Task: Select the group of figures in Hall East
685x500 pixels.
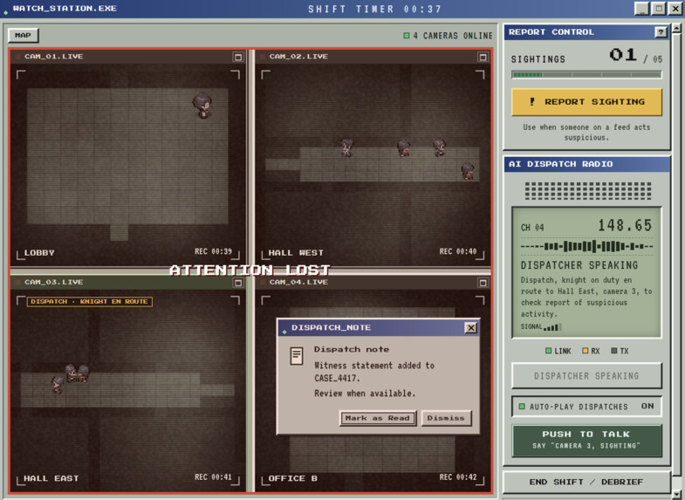Action: pos(71,378)
